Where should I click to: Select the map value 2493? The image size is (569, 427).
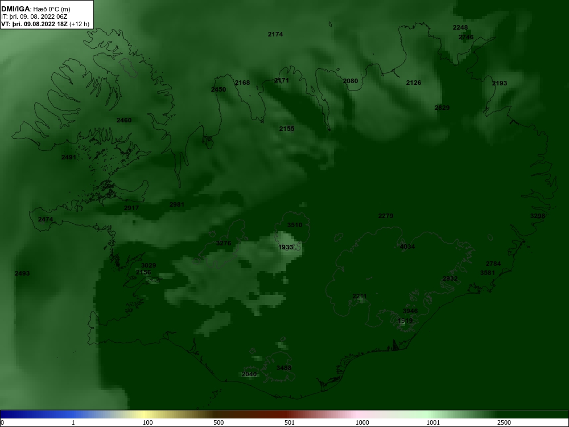pos(22,273)
